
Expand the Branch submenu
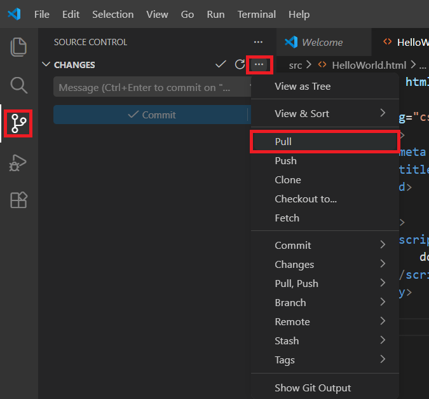pyautogui.click(x=325, y=302)
